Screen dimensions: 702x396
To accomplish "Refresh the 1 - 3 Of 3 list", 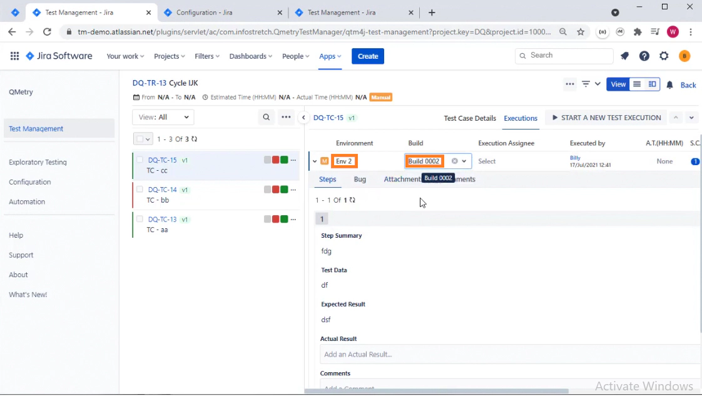I will (195, 139).
